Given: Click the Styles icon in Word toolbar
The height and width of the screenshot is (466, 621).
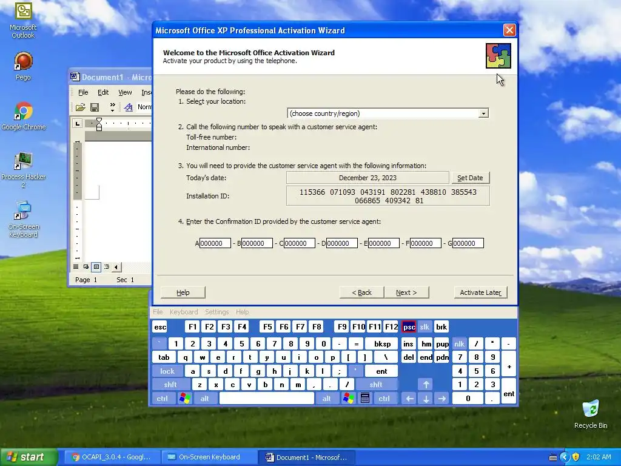Looking at the screenshot, I should [x=129, y=107].
